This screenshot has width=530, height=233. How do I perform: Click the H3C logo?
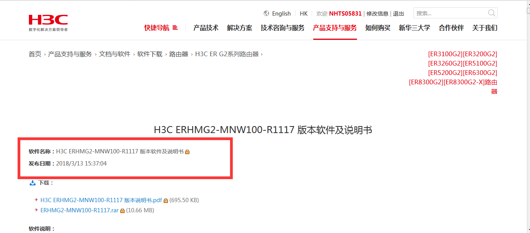click(48, 23)
